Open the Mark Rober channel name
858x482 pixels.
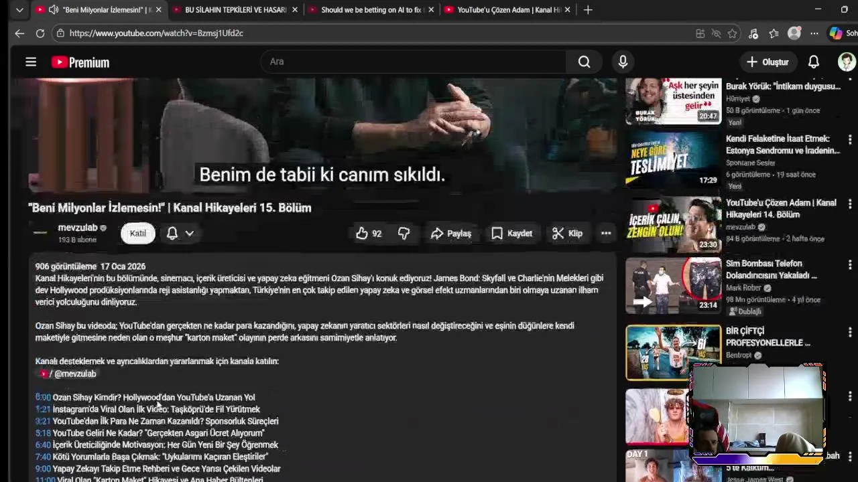click(x=743, y=288)
